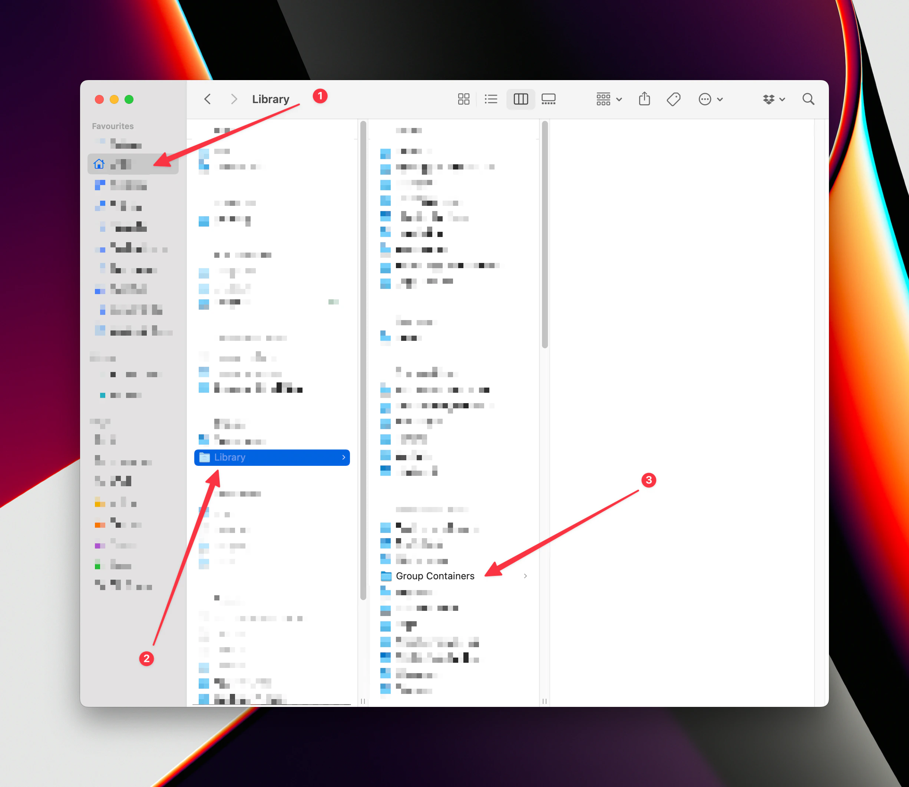Switch to gallery view
Viewport: 909px width, 787px height.
[549, 99]
